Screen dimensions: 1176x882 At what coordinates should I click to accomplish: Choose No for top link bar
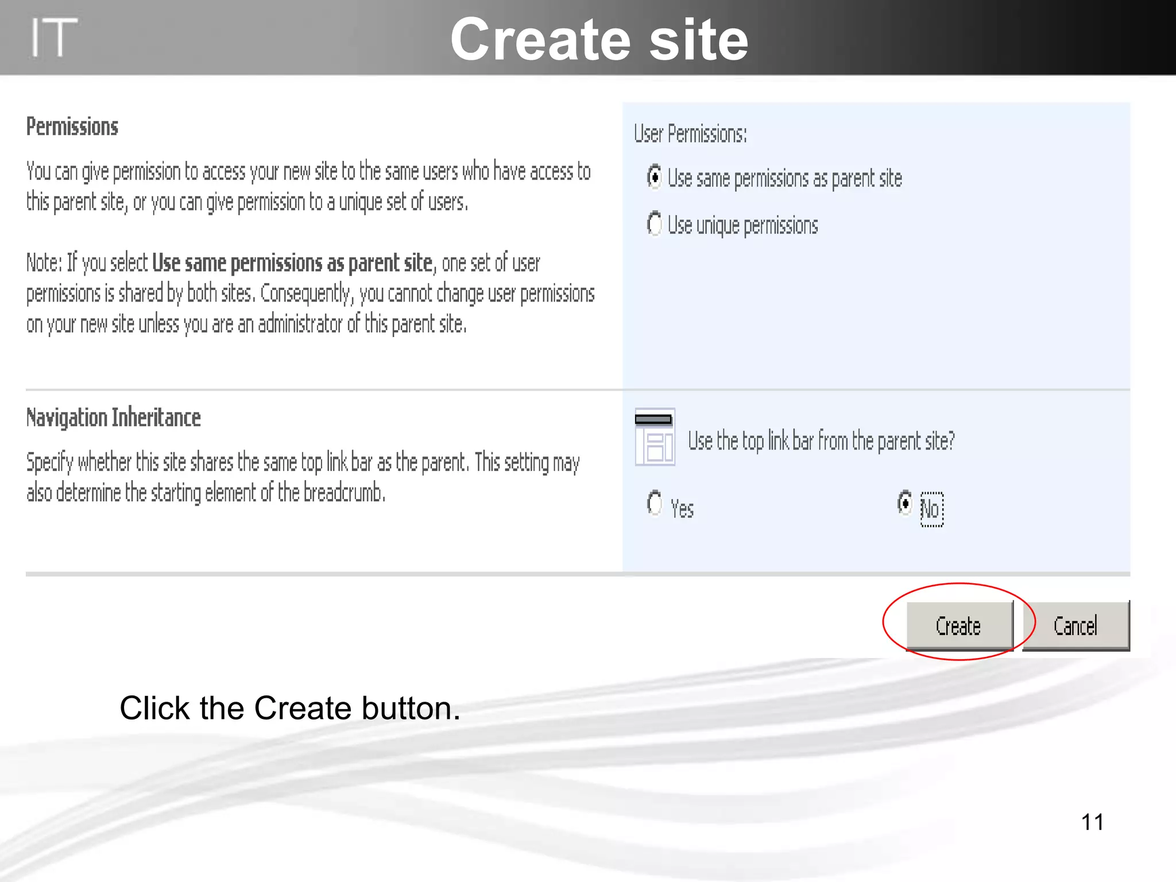tap(905, 503)
